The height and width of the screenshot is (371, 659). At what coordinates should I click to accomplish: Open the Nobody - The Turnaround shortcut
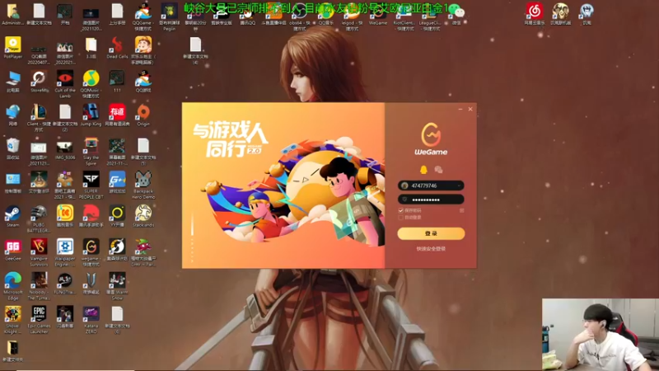point(39,286)
